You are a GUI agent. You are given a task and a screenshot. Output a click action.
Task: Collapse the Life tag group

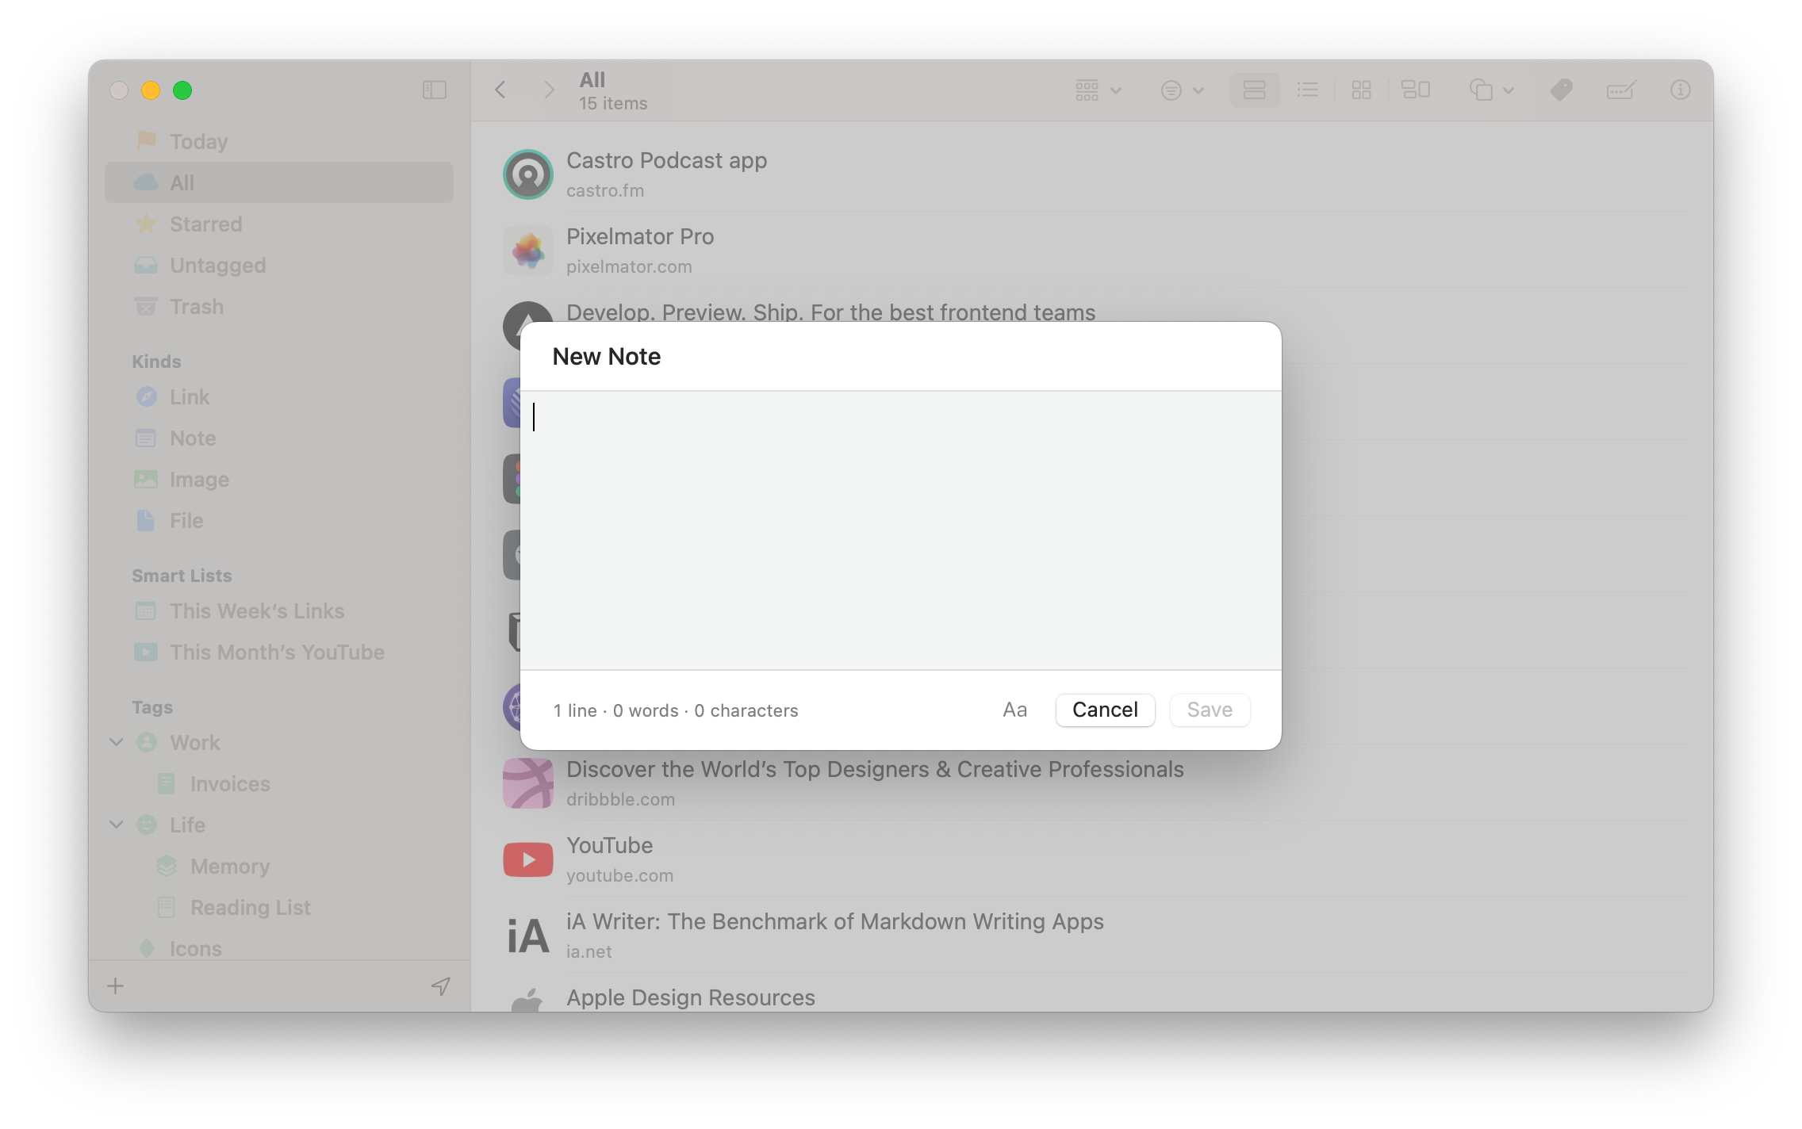117,825
